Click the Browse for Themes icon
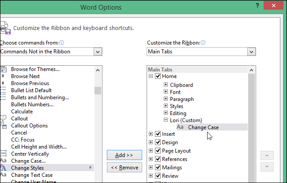The width and height of the screenshot is (287, 183). 4,70
